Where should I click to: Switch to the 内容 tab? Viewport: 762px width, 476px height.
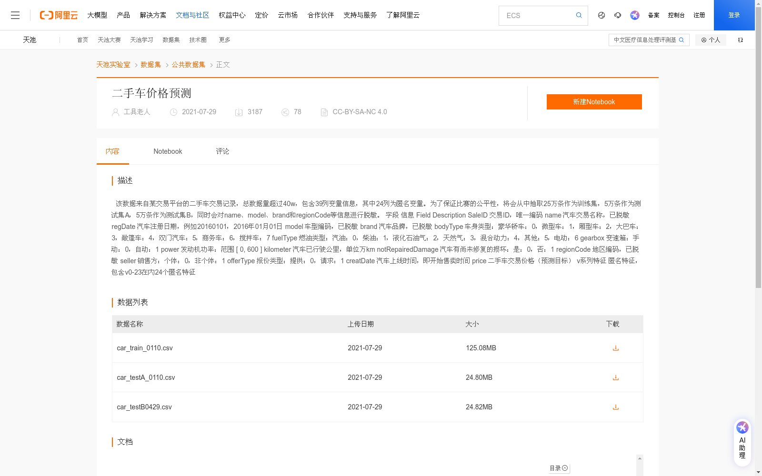point(112,151)
